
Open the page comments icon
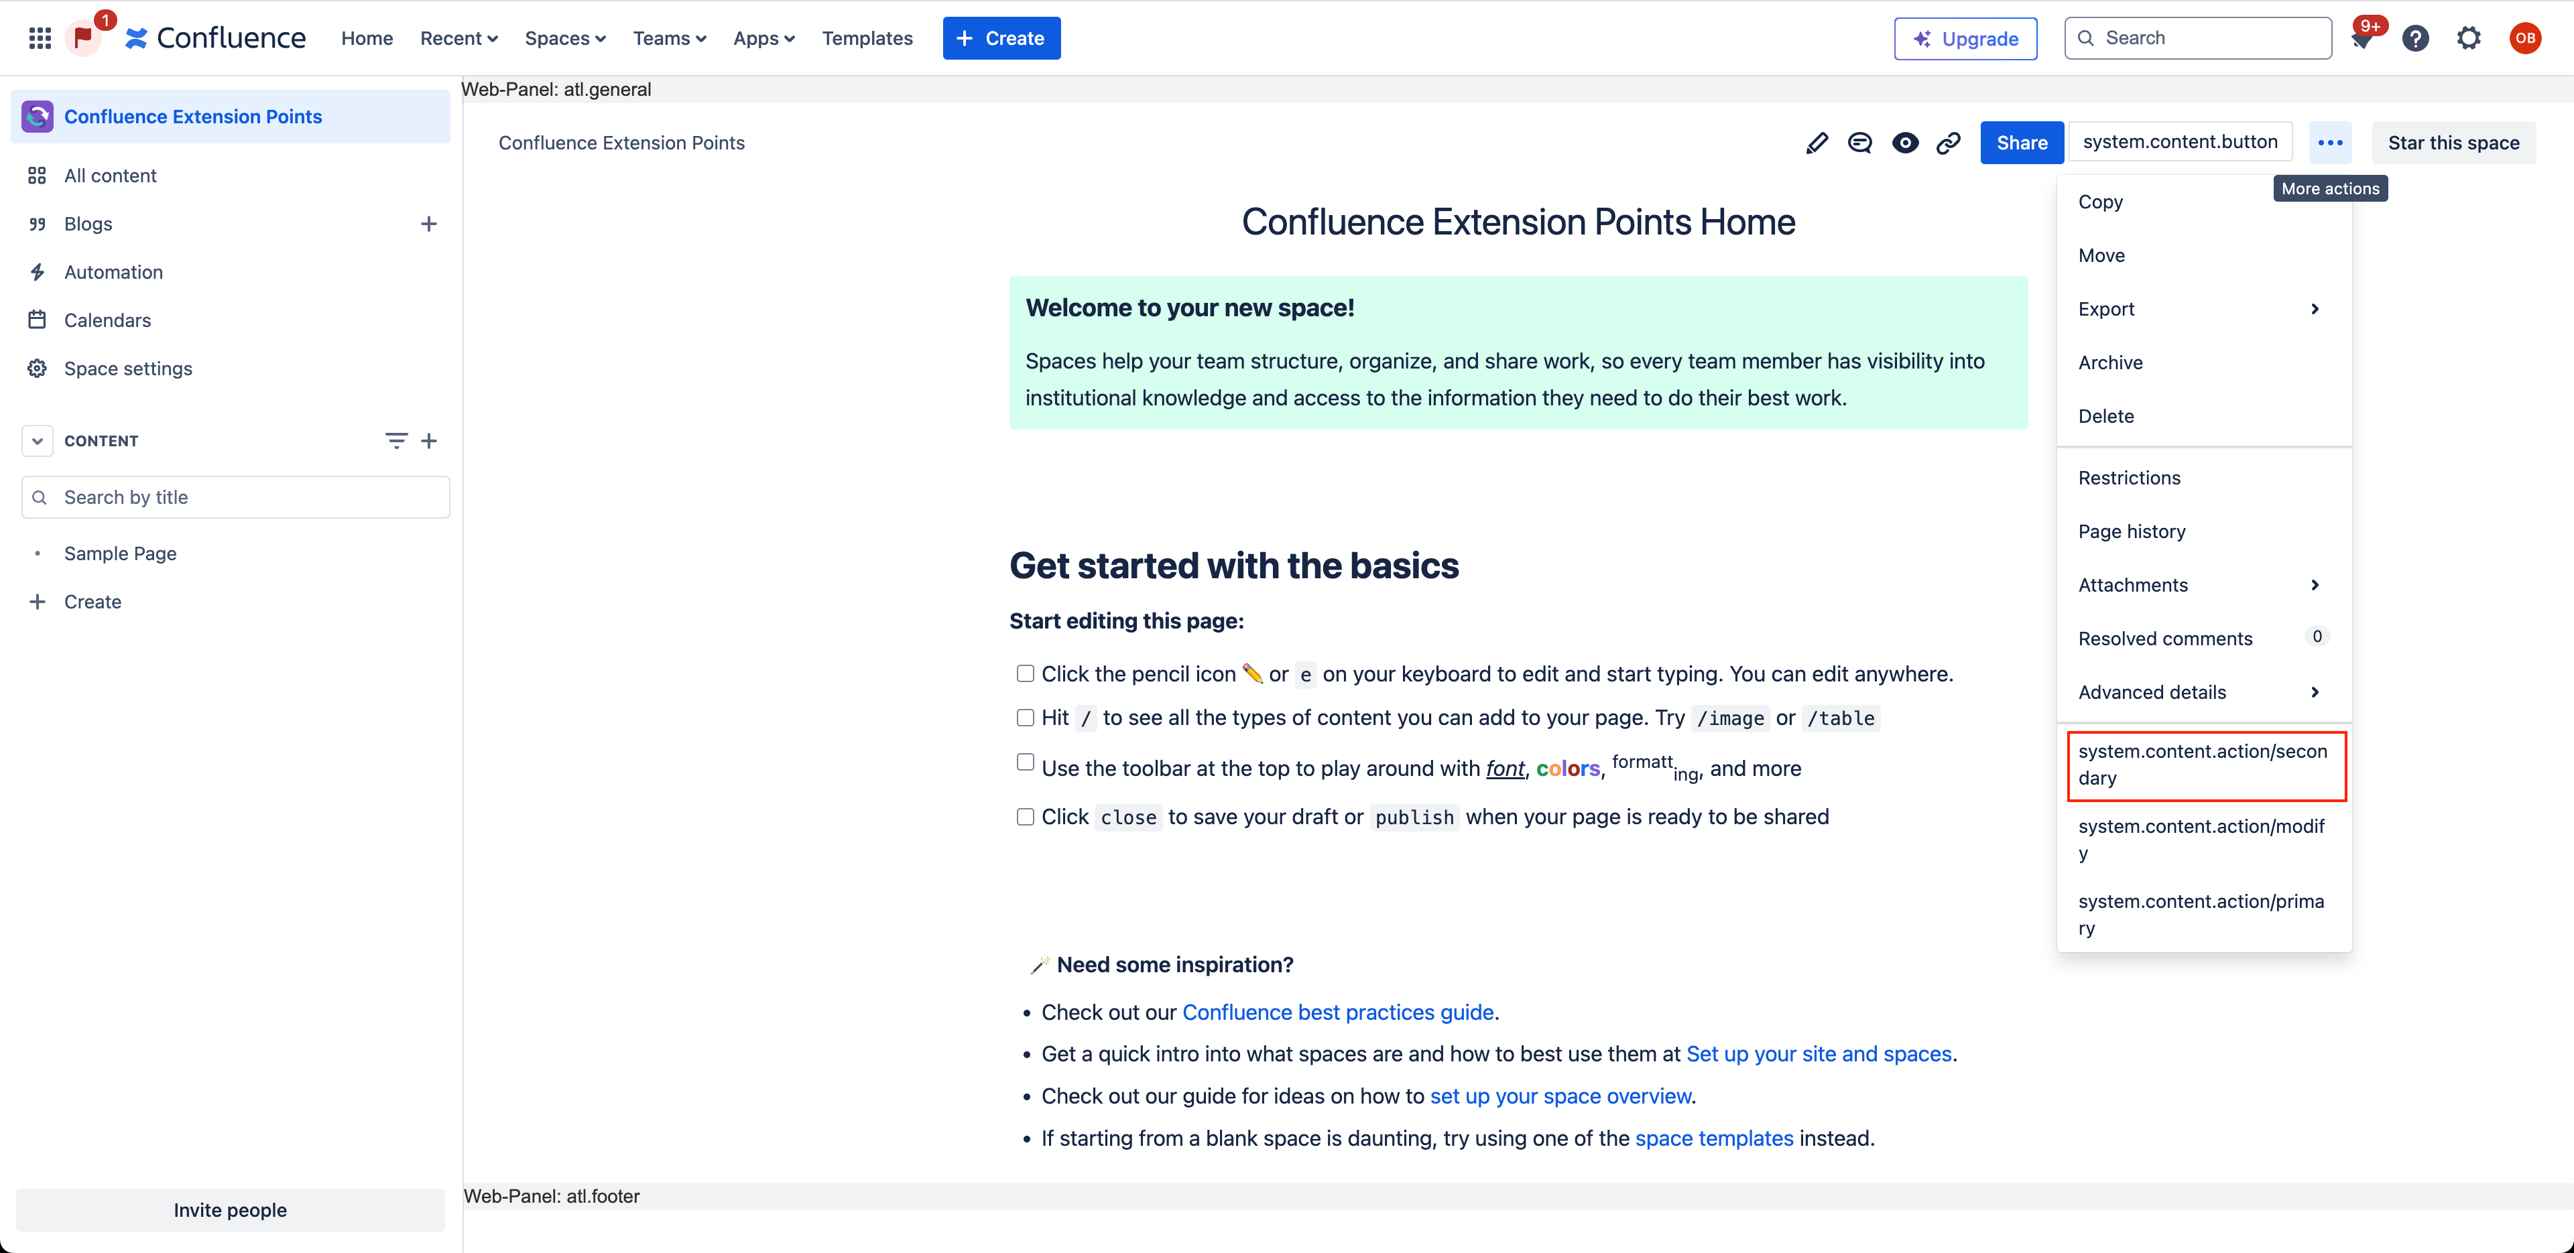pos(1859,143)
